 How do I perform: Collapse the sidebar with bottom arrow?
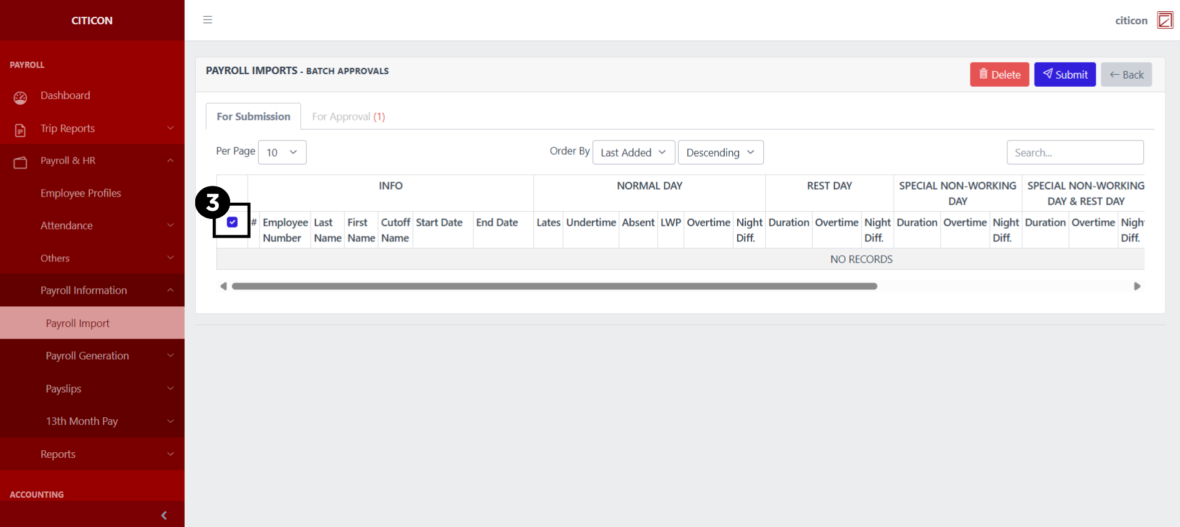coord(164,515)
